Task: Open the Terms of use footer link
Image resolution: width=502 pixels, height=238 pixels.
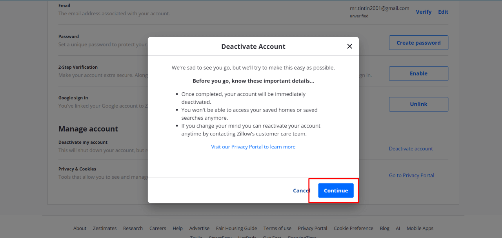Action: coord(277,228)
